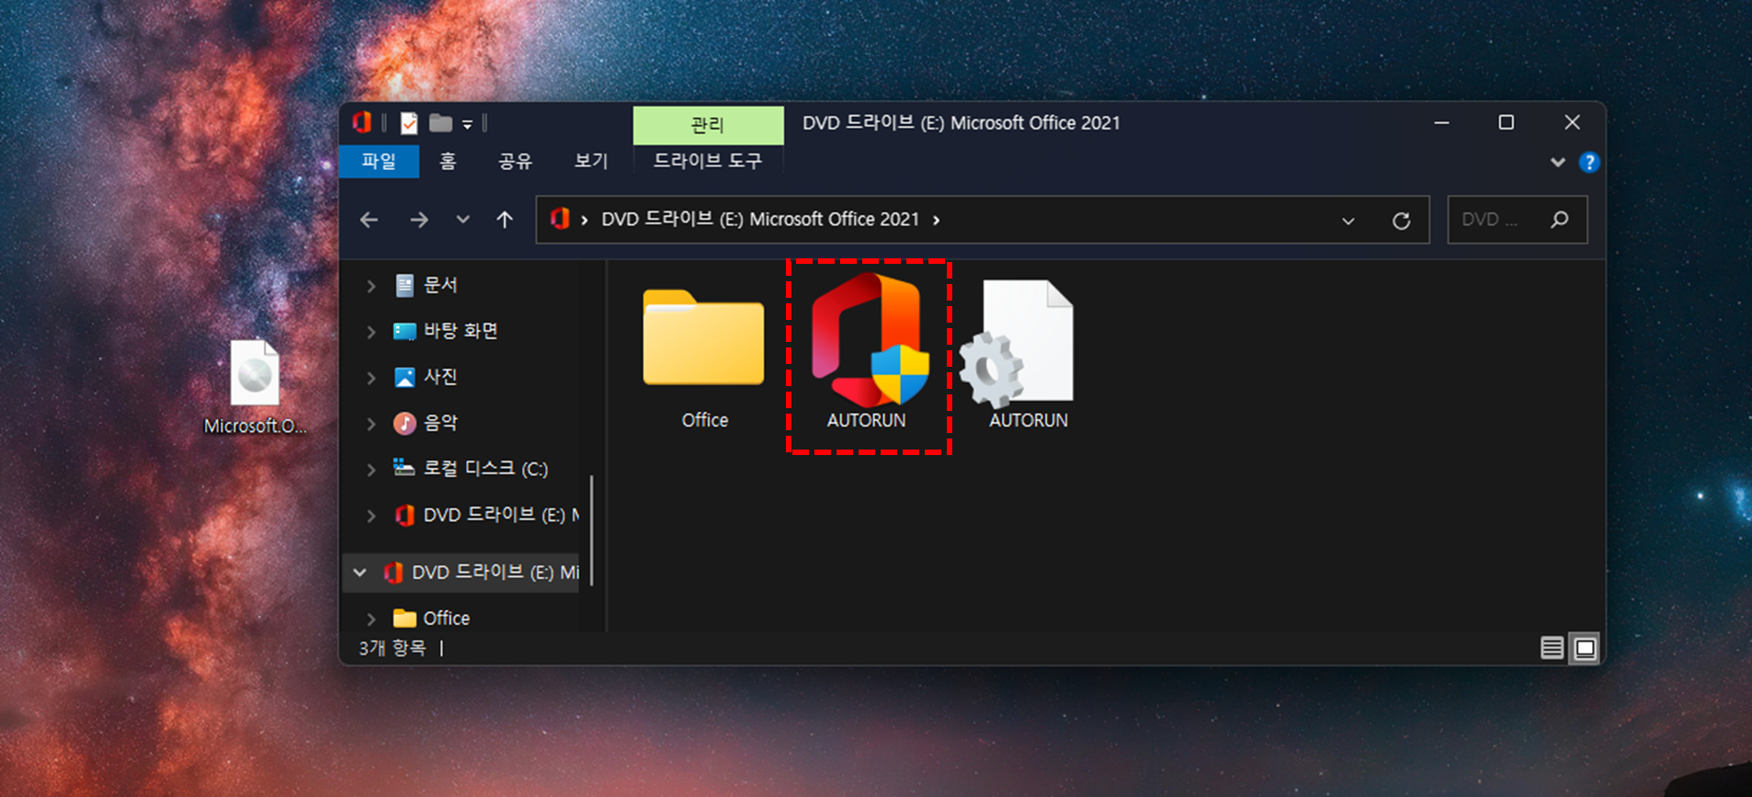Screen dimensions: 1752x797
Task: Open the address bar history dropdown
Action: (x=1348, y=221)
